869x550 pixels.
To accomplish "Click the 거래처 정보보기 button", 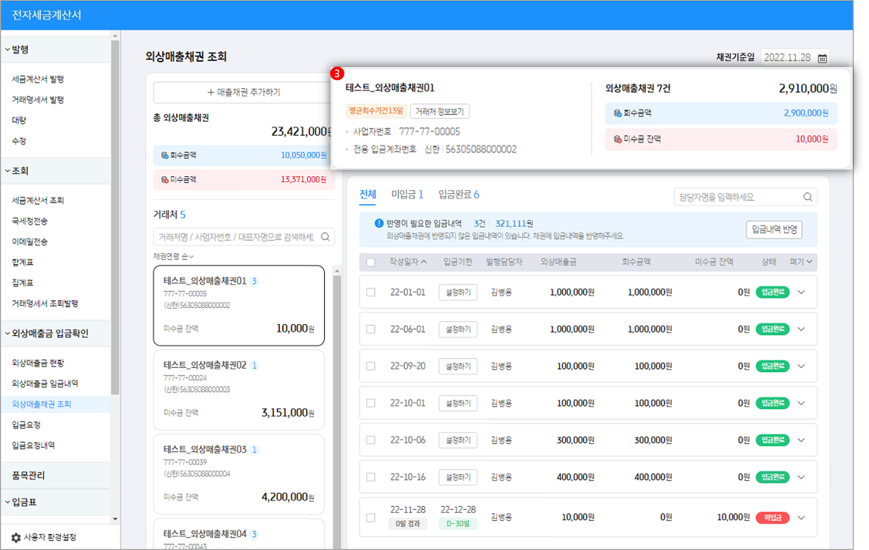I will [440, 111].
